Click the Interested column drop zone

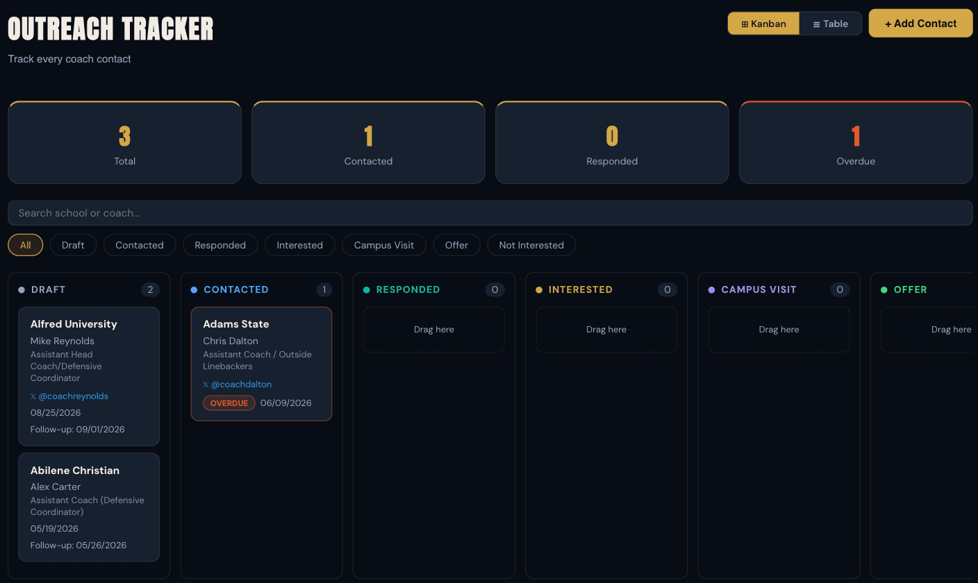click(x=606, y=330)
